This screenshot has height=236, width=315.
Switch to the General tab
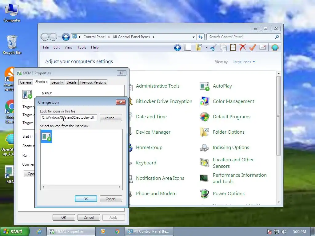click(x=26, y=82)
